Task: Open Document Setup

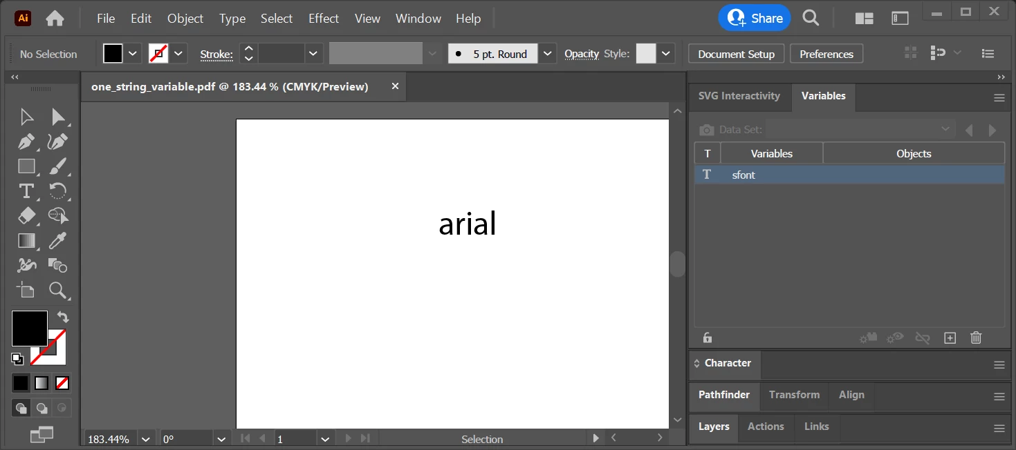Action: pyautogui.click(x=737, y=54)
